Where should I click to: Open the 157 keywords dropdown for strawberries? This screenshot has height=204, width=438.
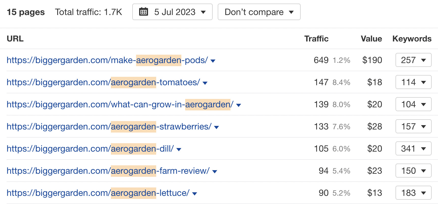tap(413, 126)
